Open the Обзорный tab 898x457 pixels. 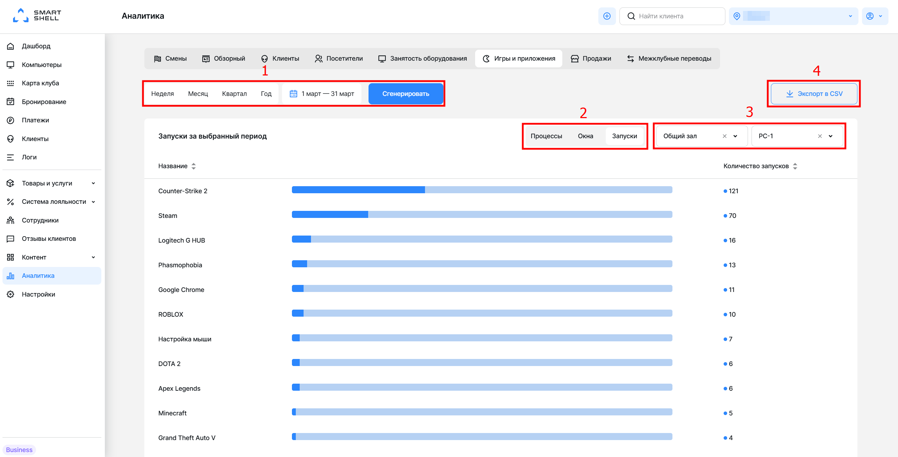click(x=223, y=59)
